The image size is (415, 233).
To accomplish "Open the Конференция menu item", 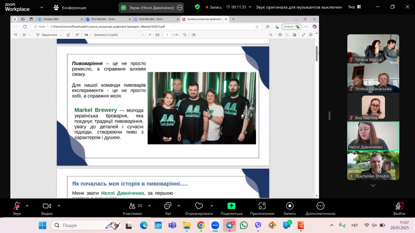I will point(70,8).
